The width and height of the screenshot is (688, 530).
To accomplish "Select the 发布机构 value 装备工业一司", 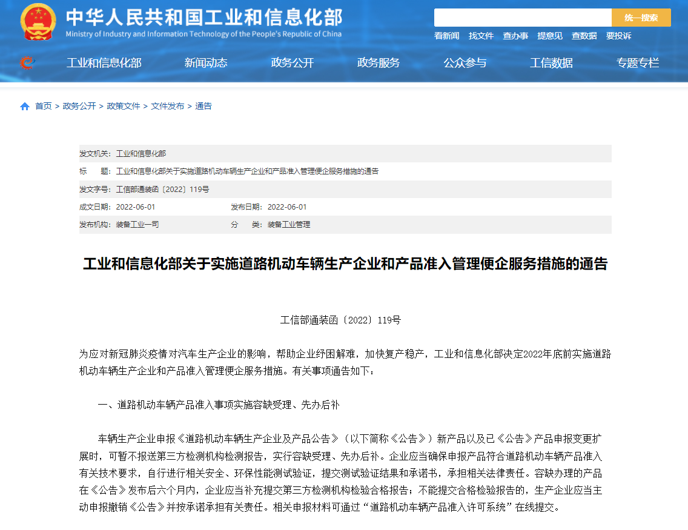I will (137, 225).
